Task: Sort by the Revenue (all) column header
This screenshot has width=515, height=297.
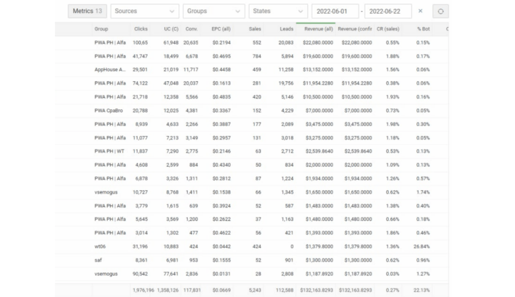Action: (x=318, y=29)
